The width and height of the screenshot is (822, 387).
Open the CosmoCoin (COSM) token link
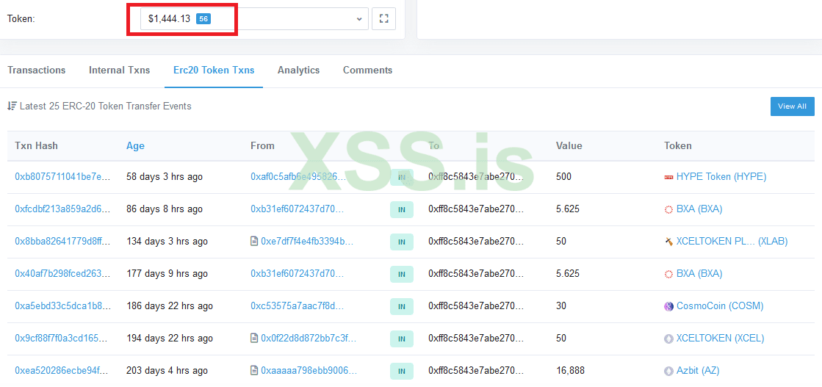pos(720,306)
